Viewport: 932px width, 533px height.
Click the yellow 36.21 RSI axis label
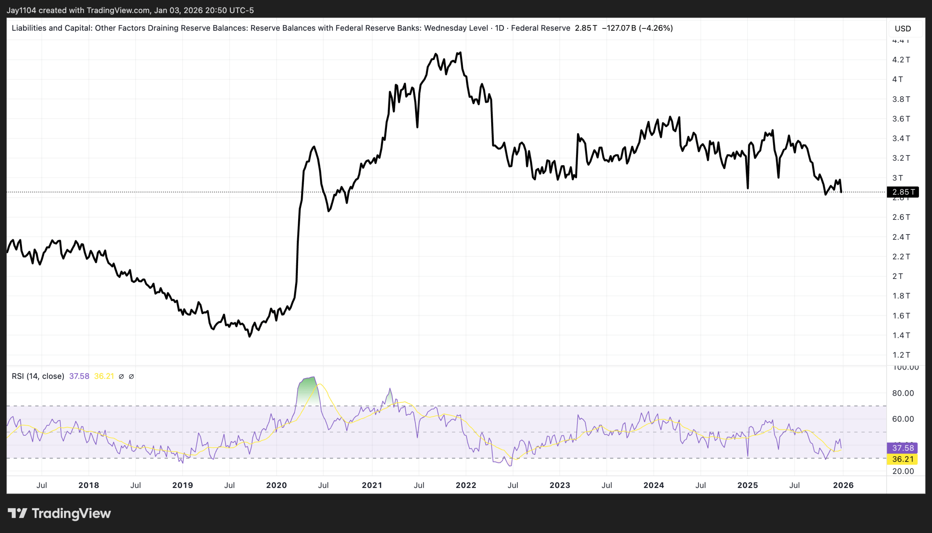pos(903,459)
